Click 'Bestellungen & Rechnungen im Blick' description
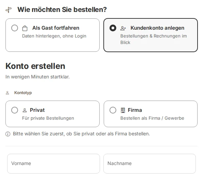 (x=154, y=39)
